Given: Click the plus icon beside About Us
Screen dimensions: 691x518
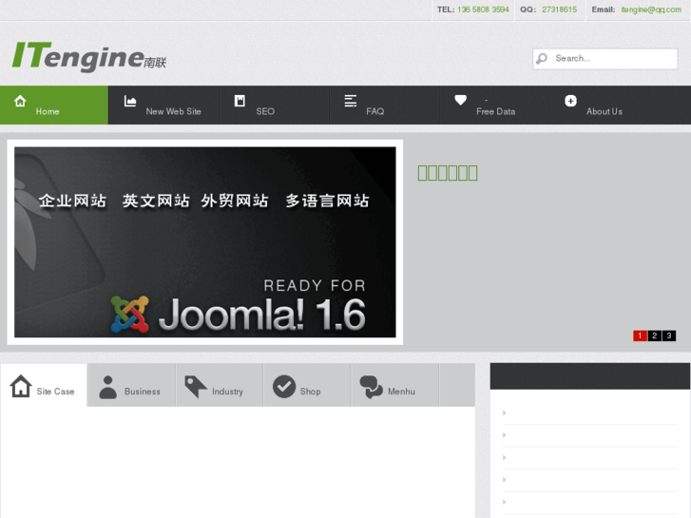Looking at the screenshot, I should pos(570,101).
